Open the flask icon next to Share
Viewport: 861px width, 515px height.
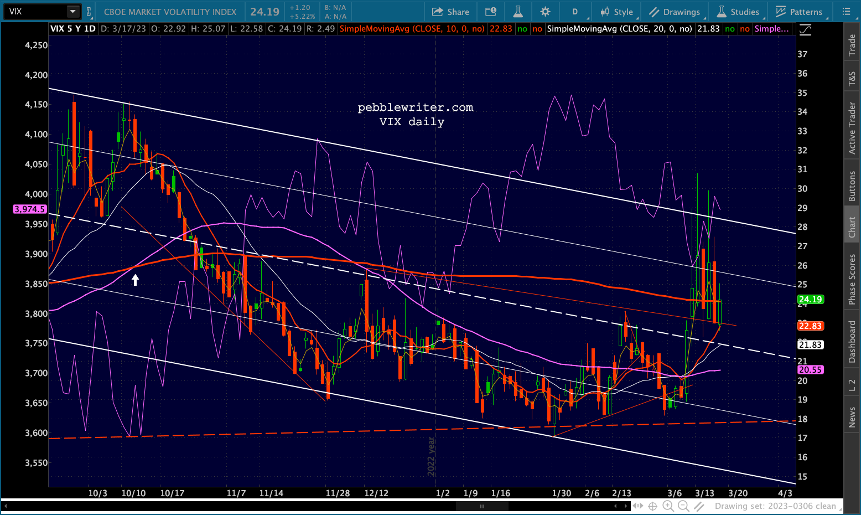pos(518,12)
